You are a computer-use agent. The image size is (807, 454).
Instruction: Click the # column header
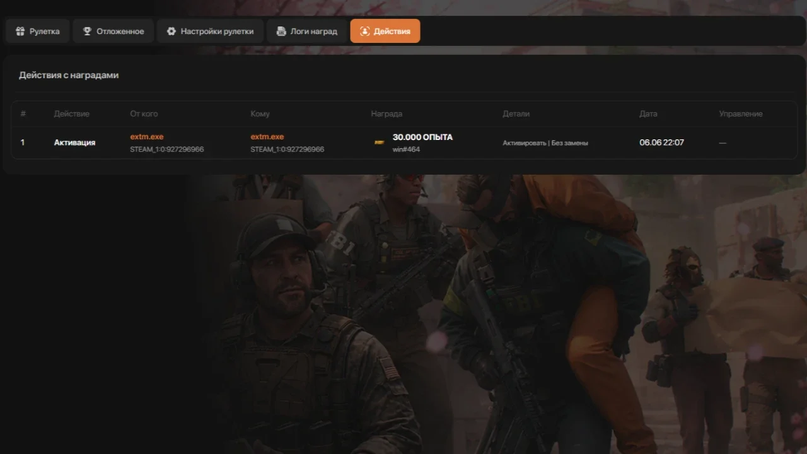point(23,114)
